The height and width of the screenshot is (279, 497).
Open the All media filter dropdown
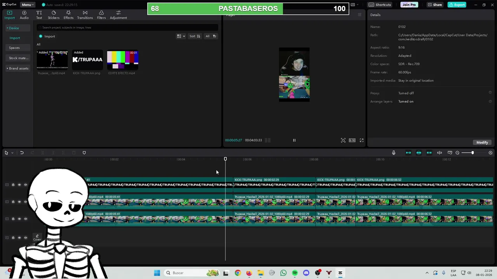(x=210, y=36)
